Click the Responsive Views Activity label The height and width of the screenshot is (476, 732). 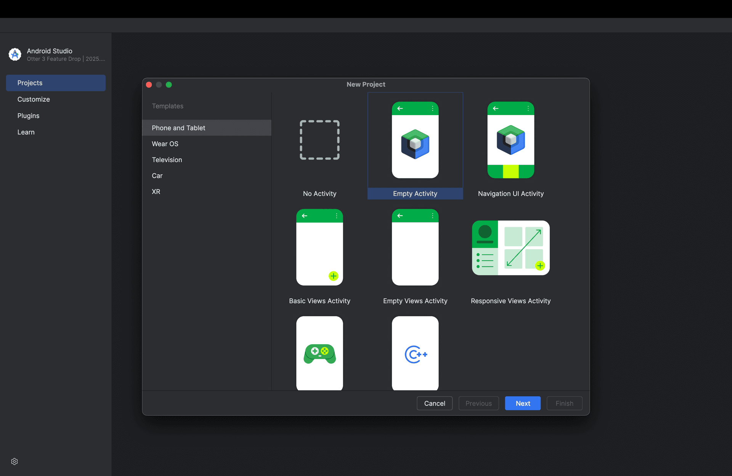click(x=510, y=301)
